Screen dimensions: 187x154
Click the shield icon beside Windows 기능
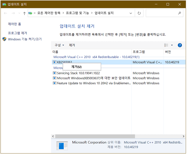point(4,39)
